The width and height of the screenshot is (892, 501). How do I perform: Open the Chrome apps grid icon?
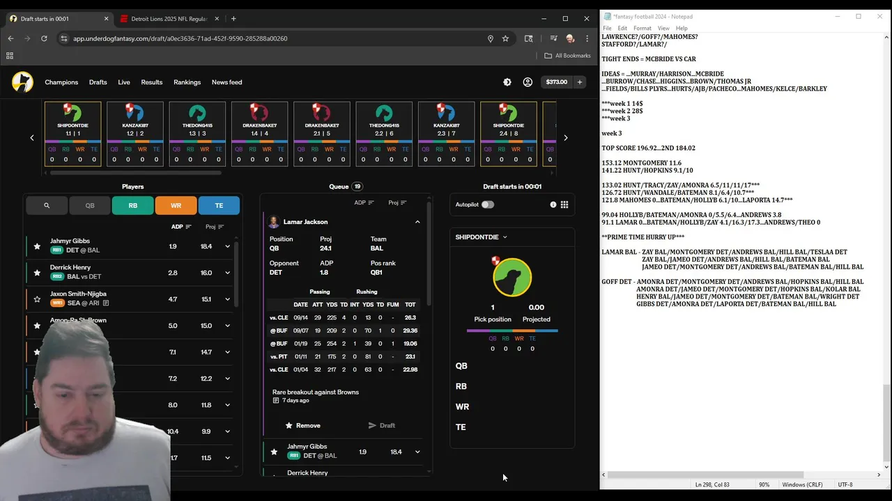click(10, 56)
